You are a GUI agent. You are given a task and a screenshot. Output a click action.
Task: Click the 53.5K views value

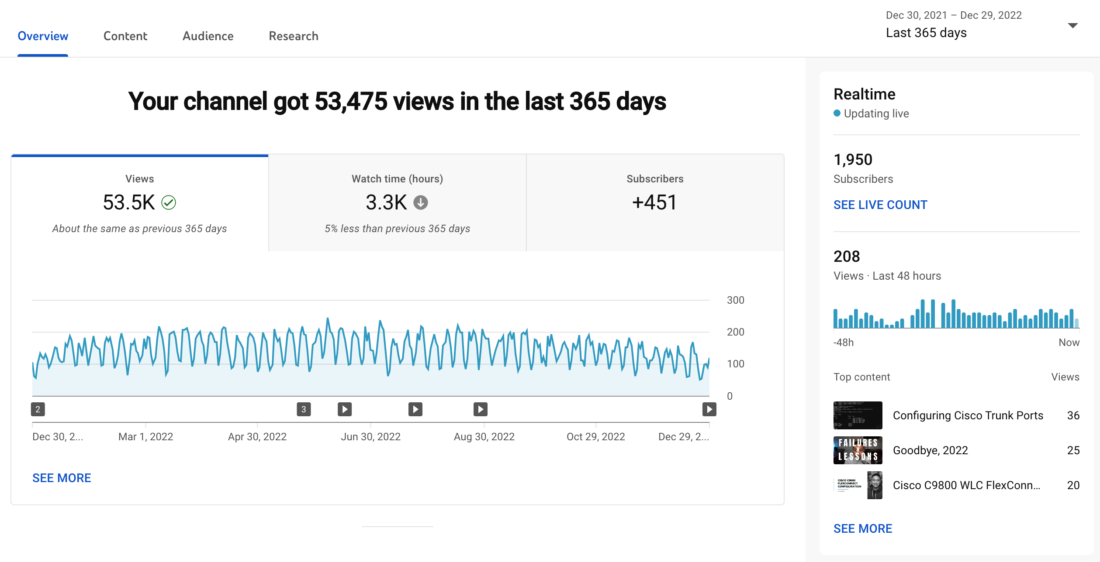point(129,202)
